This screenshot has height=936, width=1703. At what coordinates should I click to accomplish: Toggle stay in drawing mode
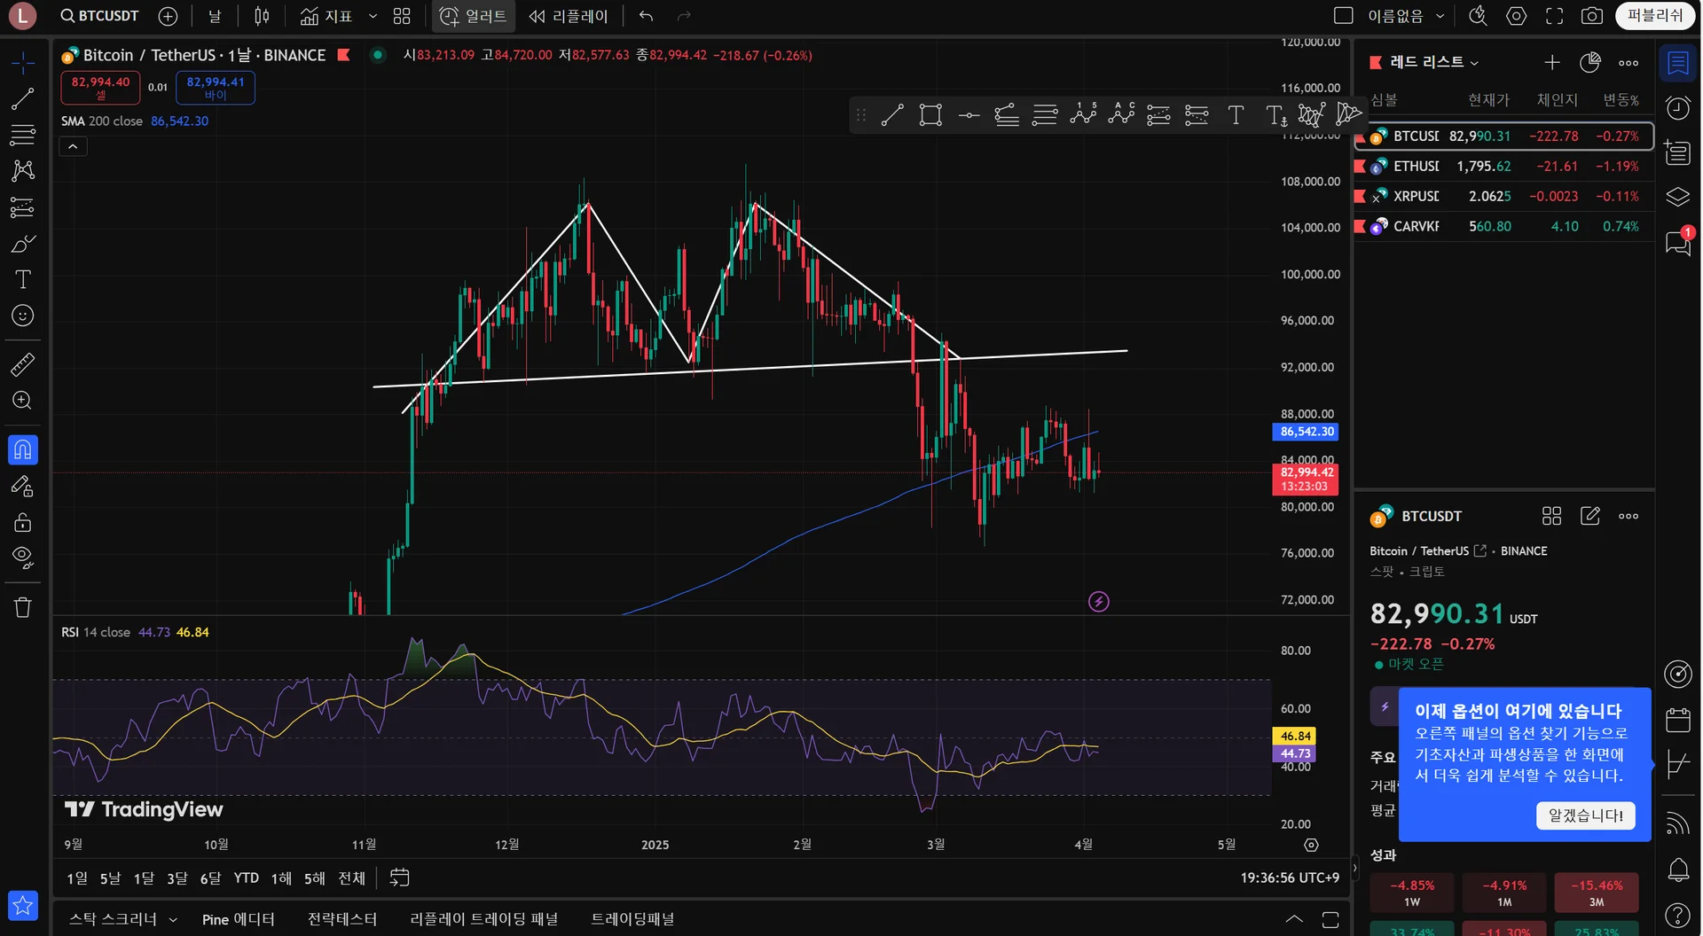(23, 487)
